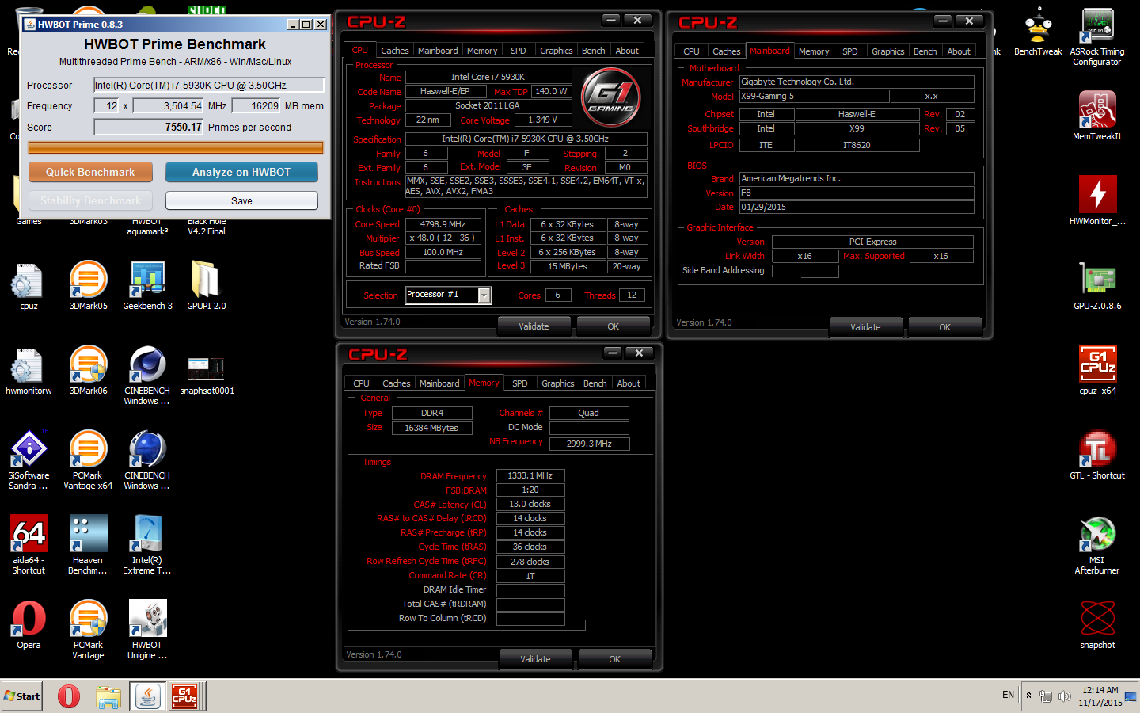This screenshot has width=1140, height=713.
Task: Open cpuz file desktop icon
Action: click(x=28, y=285)
